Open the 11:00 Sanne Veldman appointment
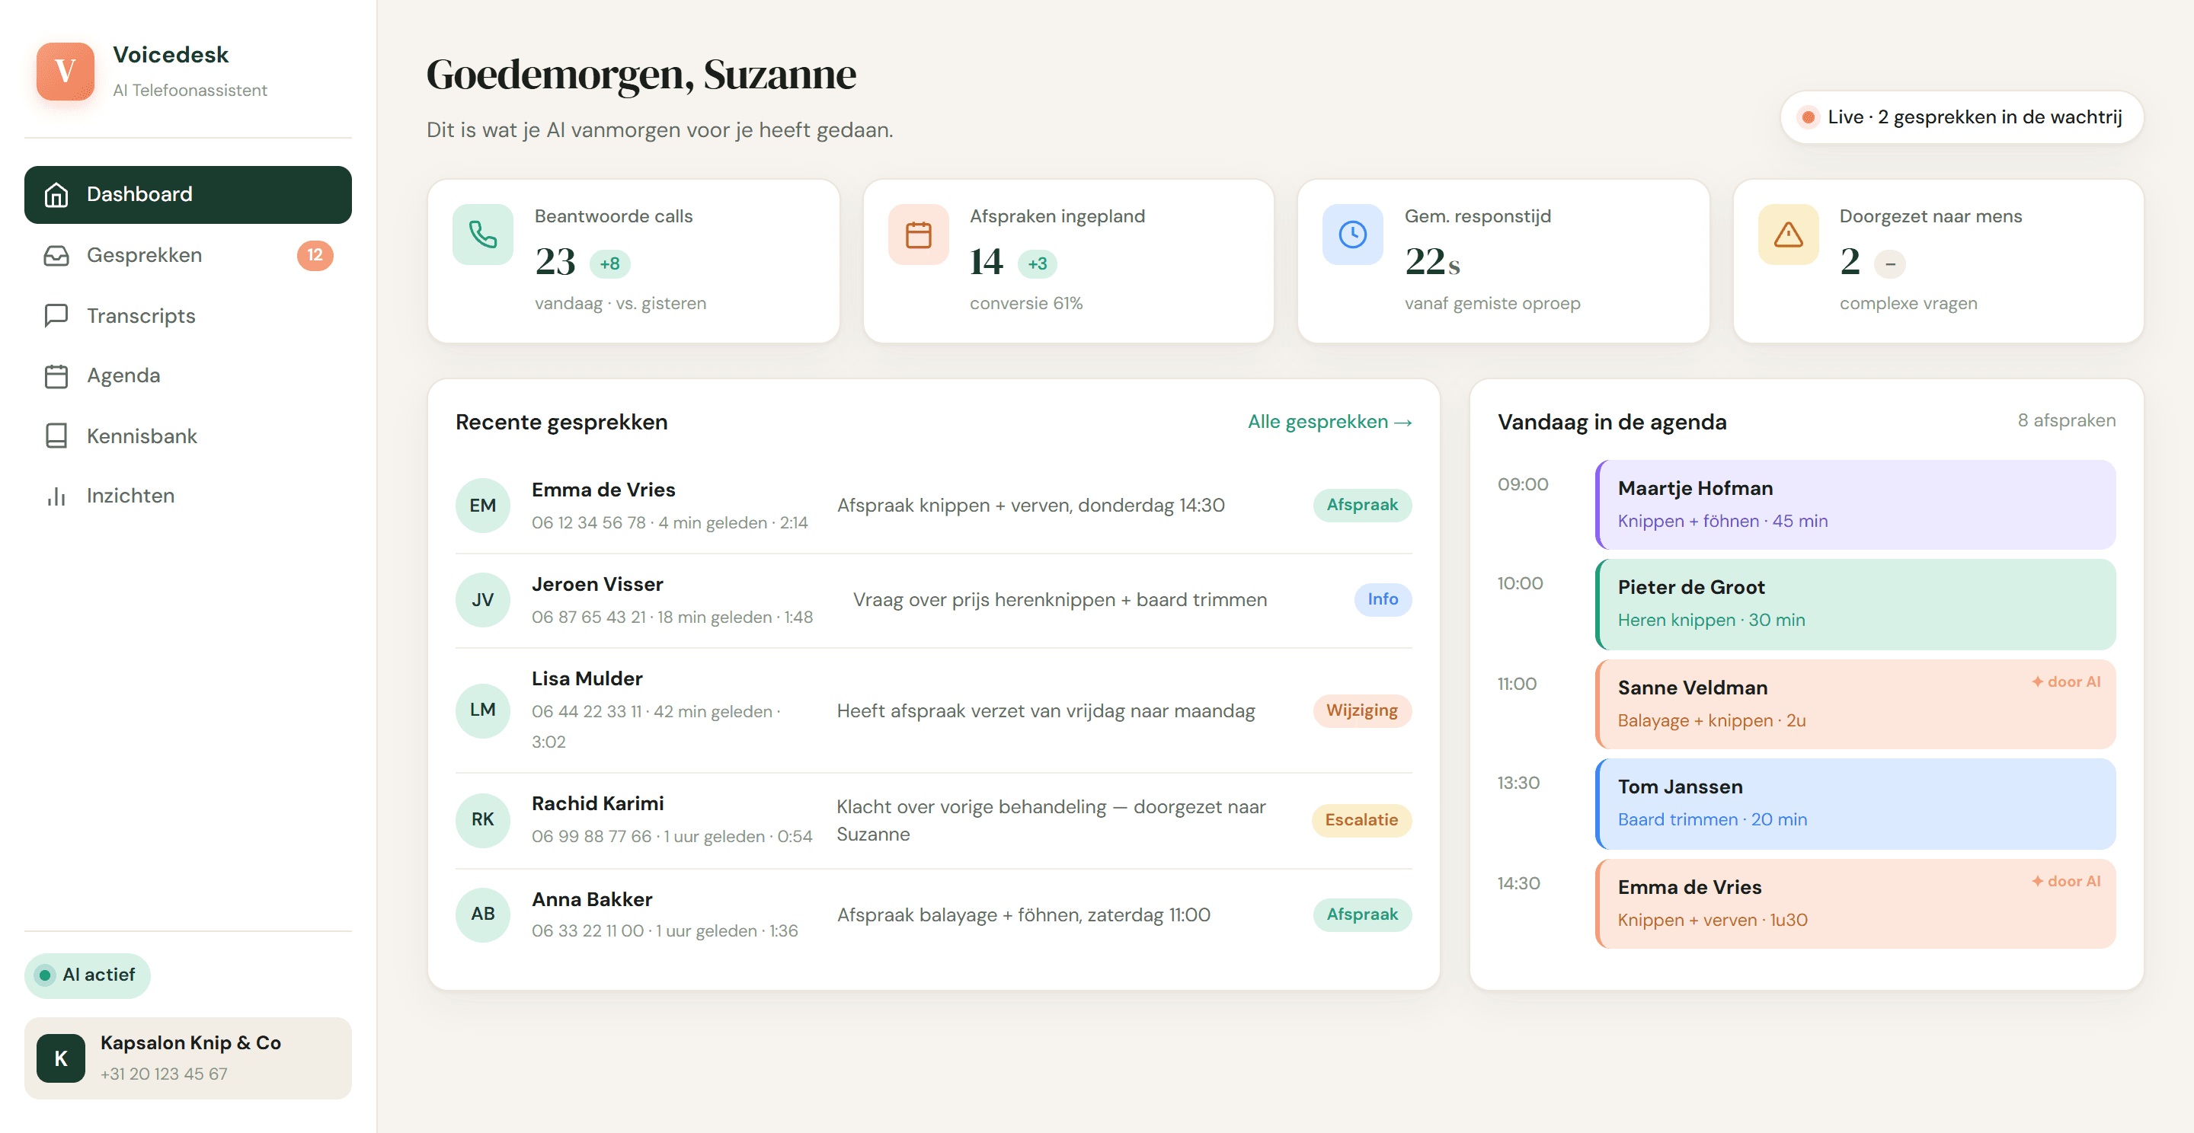The width and height of the screenshot is (2194, 1133). [x=1855, y=705]
